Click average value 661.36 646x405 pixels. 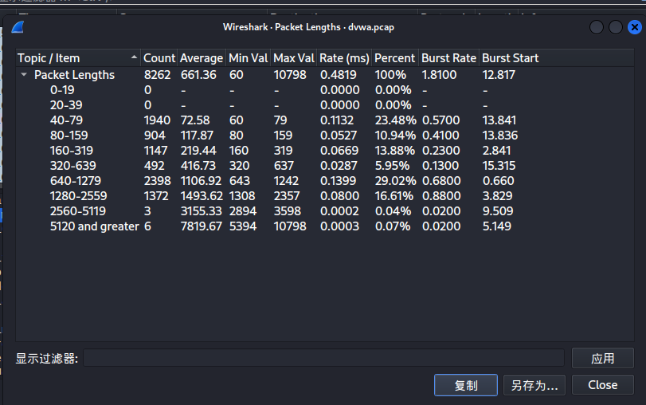tap(198, 75)
